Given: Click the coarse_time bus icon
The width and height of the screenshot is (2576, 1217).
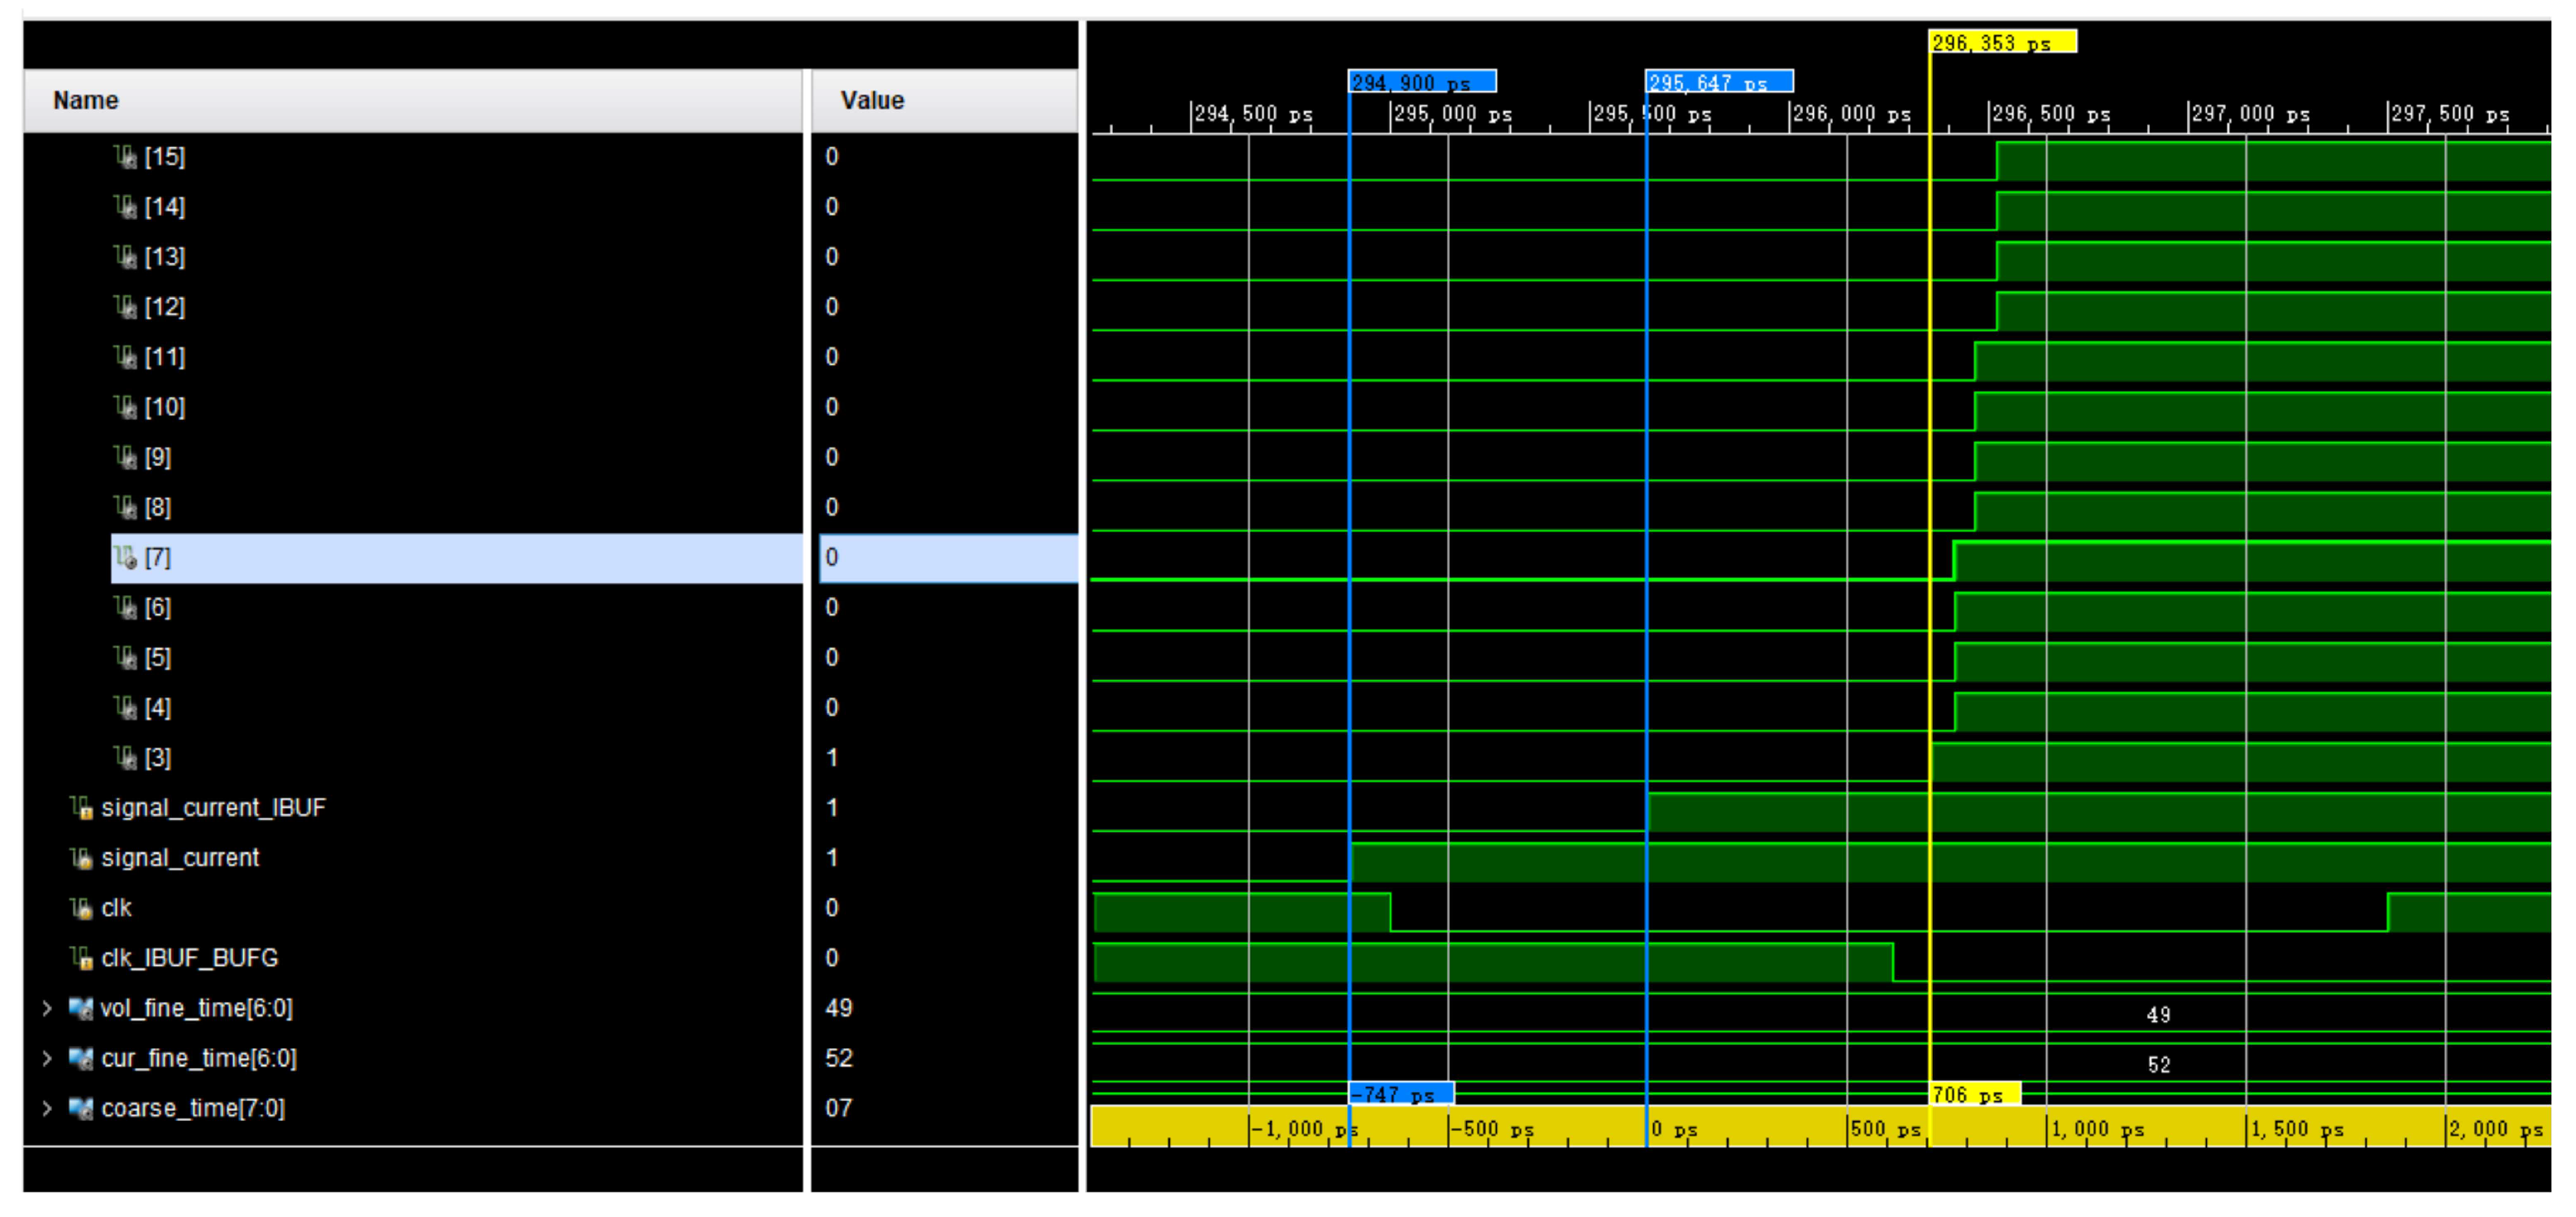Looking at the screenshot, I should coord(81,1108).
